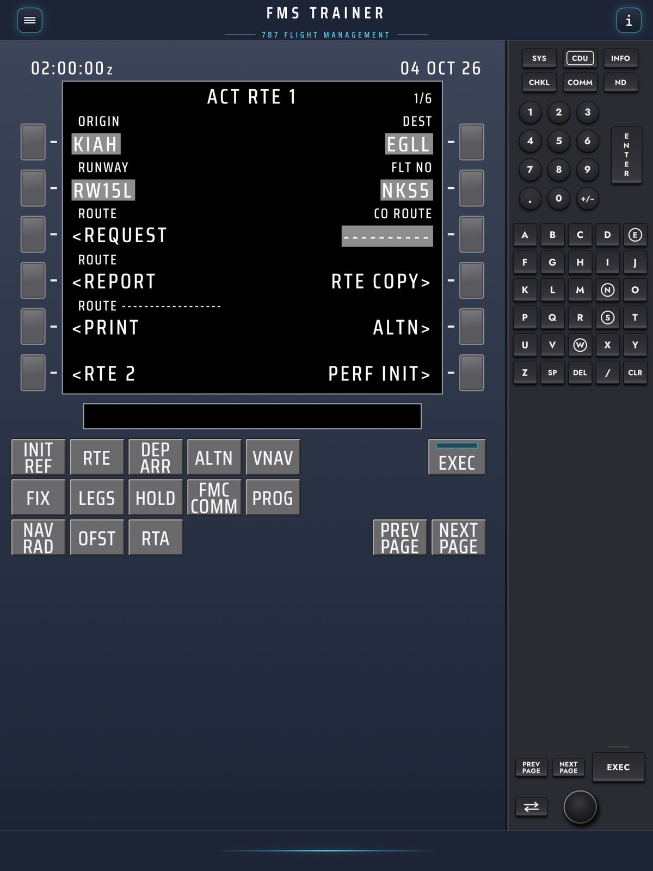This screenshot has height=871, width=653.
Task: Click the plus/minus key
Action: (587, 199)
